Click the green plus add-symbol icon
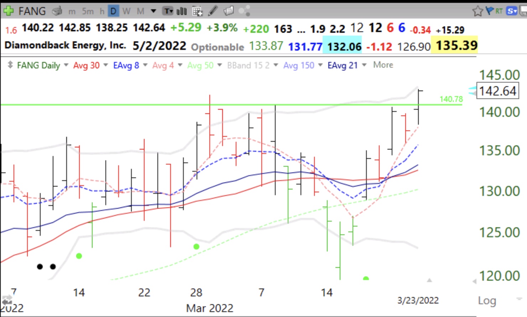The height and width of the screenshot is (317, 527). (x=8, y=11)
